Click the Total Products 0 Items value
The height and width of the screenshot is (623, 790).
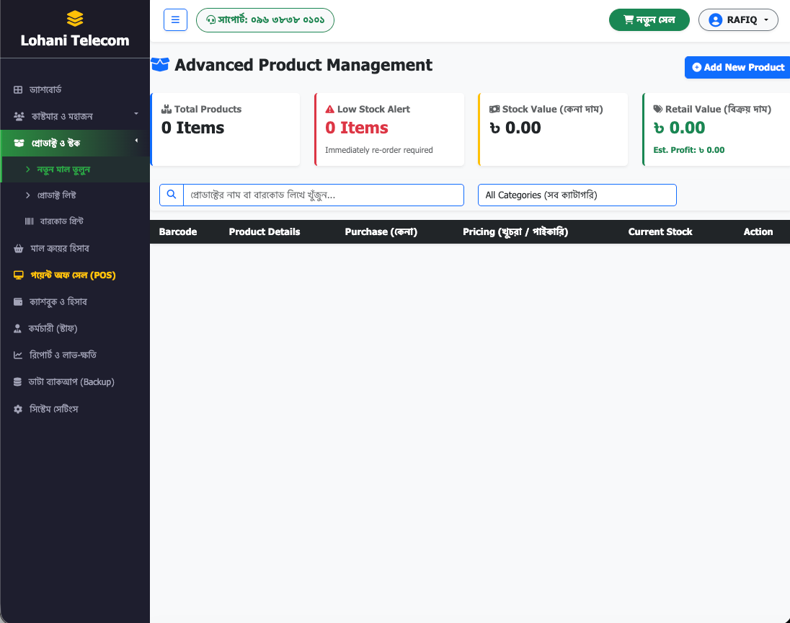click(193, 128)
